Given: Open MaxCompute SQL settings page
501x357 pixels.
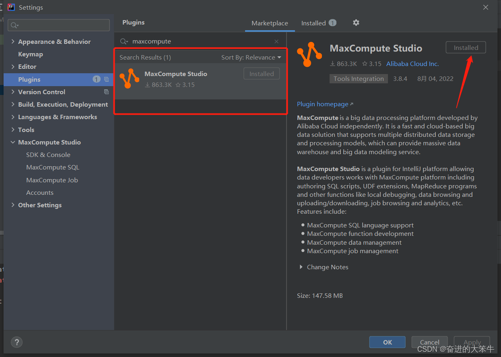Looking at the screenshot, I should [53, 167].
